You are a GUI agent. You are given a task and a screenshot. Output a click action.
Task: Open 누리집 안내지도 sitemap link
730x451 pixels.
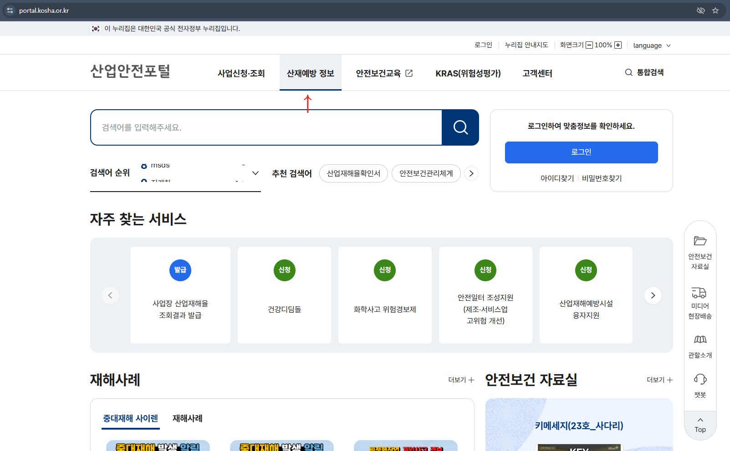coord(526,45)
